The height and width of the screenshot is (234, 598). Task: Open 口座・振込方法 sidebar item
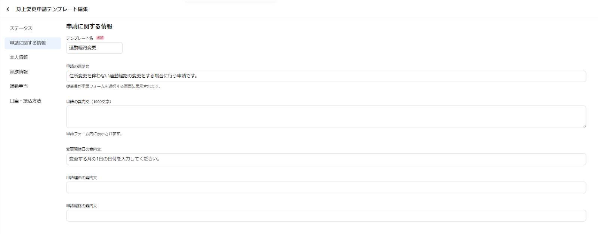pos(25,101)
